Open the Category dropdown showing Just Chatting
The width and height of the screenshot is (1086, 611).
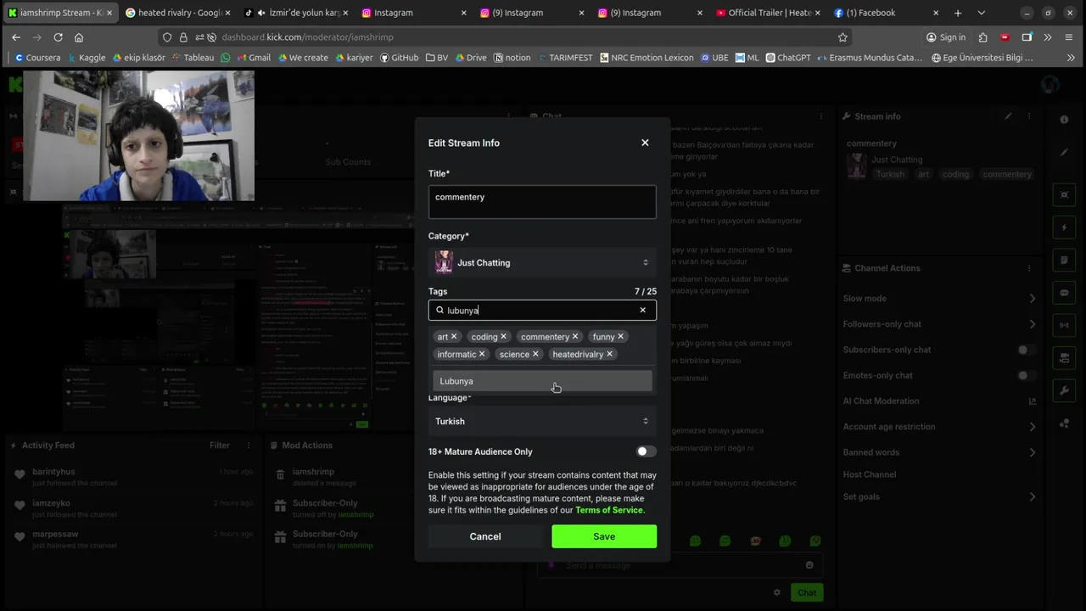(542, 263)
